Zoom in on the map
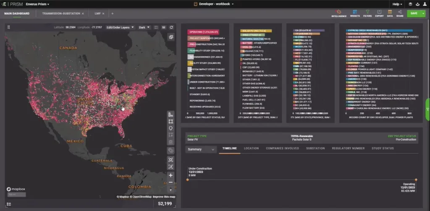The width and height of the screenshot is (430, 211). pos(171,175)
